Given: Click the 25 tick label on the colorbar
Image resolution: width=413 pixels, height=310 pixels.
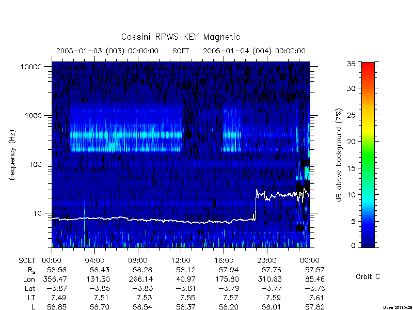Looking at the screenshot, I should 351,115.
